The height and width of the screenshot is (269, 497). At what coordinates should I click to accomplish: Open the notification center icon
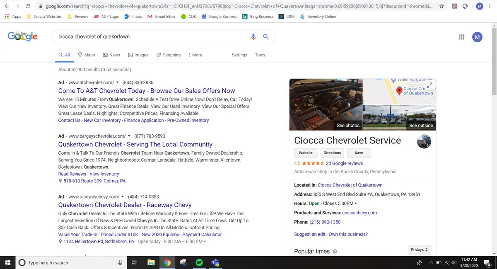pyautogui.click(x=487, y=262)
